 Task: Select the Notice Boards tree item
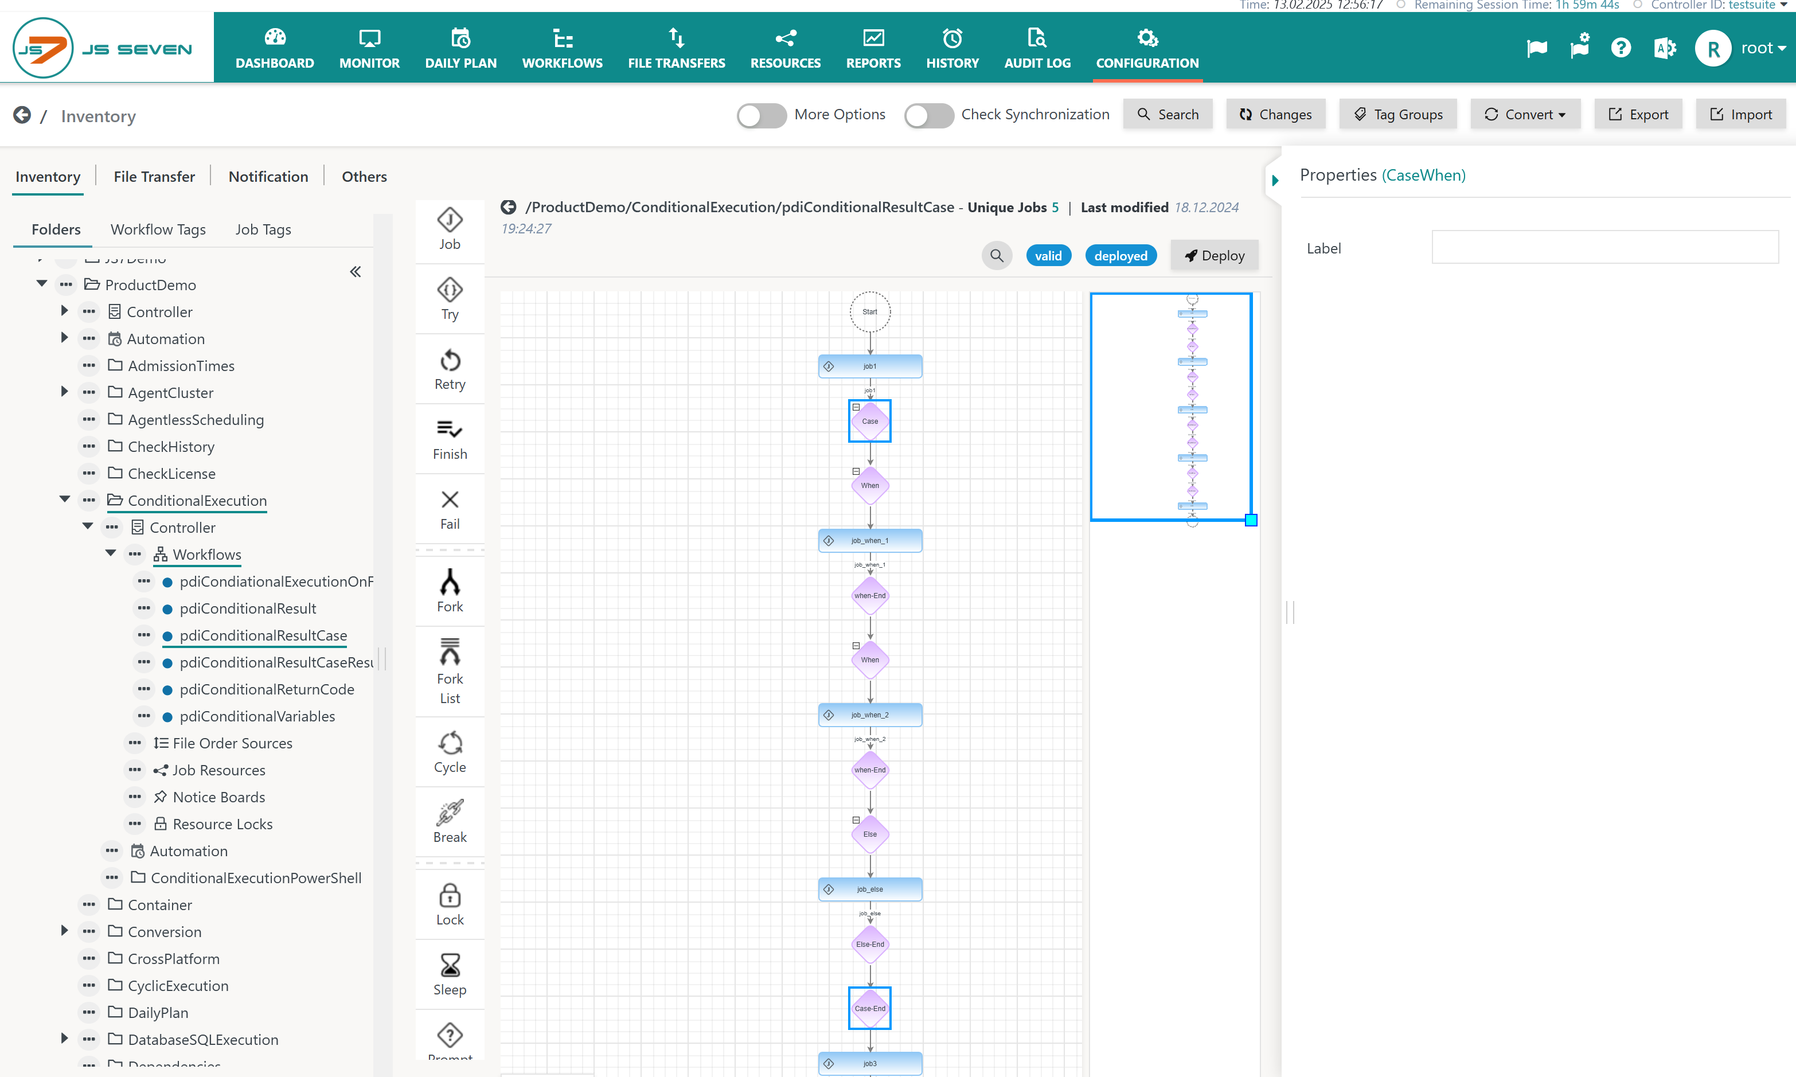coord(218,797)
